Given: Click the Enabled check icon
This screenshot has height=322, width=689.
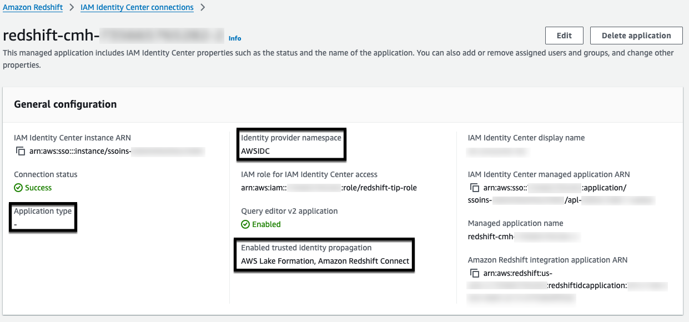Looking at the screenshot, I should (245, 224).
